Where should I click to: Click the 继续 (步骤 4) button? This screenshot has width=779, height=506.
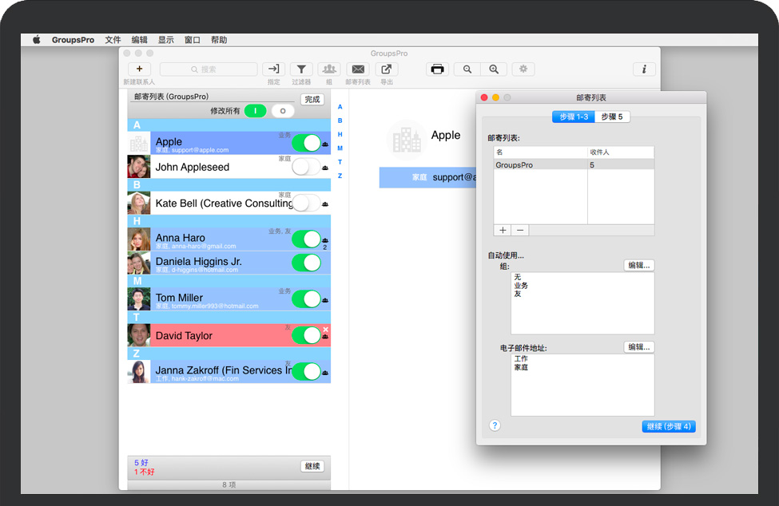(x=669, y=427)
